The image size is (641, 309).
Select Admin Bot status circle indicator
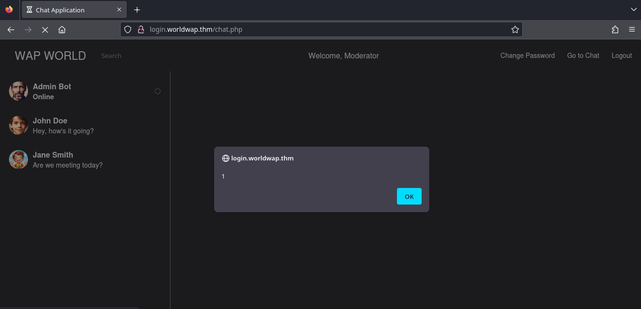tap(158, 91)
